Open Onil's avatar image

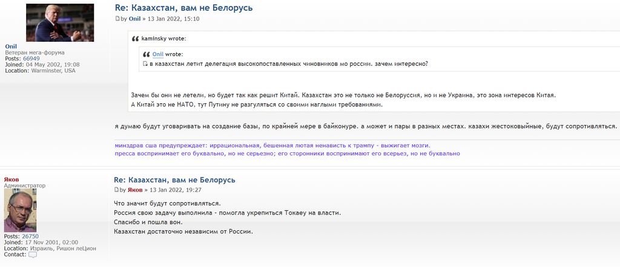coord(60,22)
